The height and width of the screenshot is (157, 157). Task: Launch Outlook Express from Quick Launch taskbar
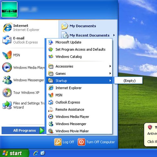point(43,153)
